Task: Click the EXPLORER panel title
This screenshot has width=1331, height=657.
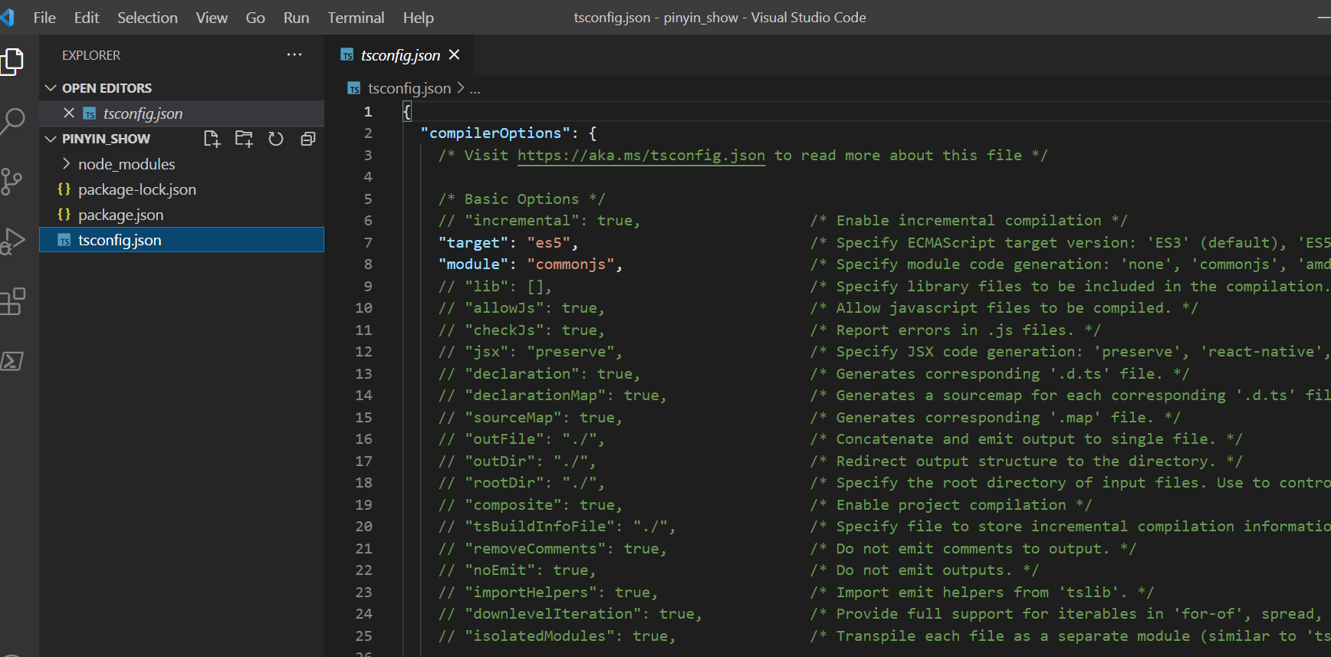Action: tap(91, 55)
